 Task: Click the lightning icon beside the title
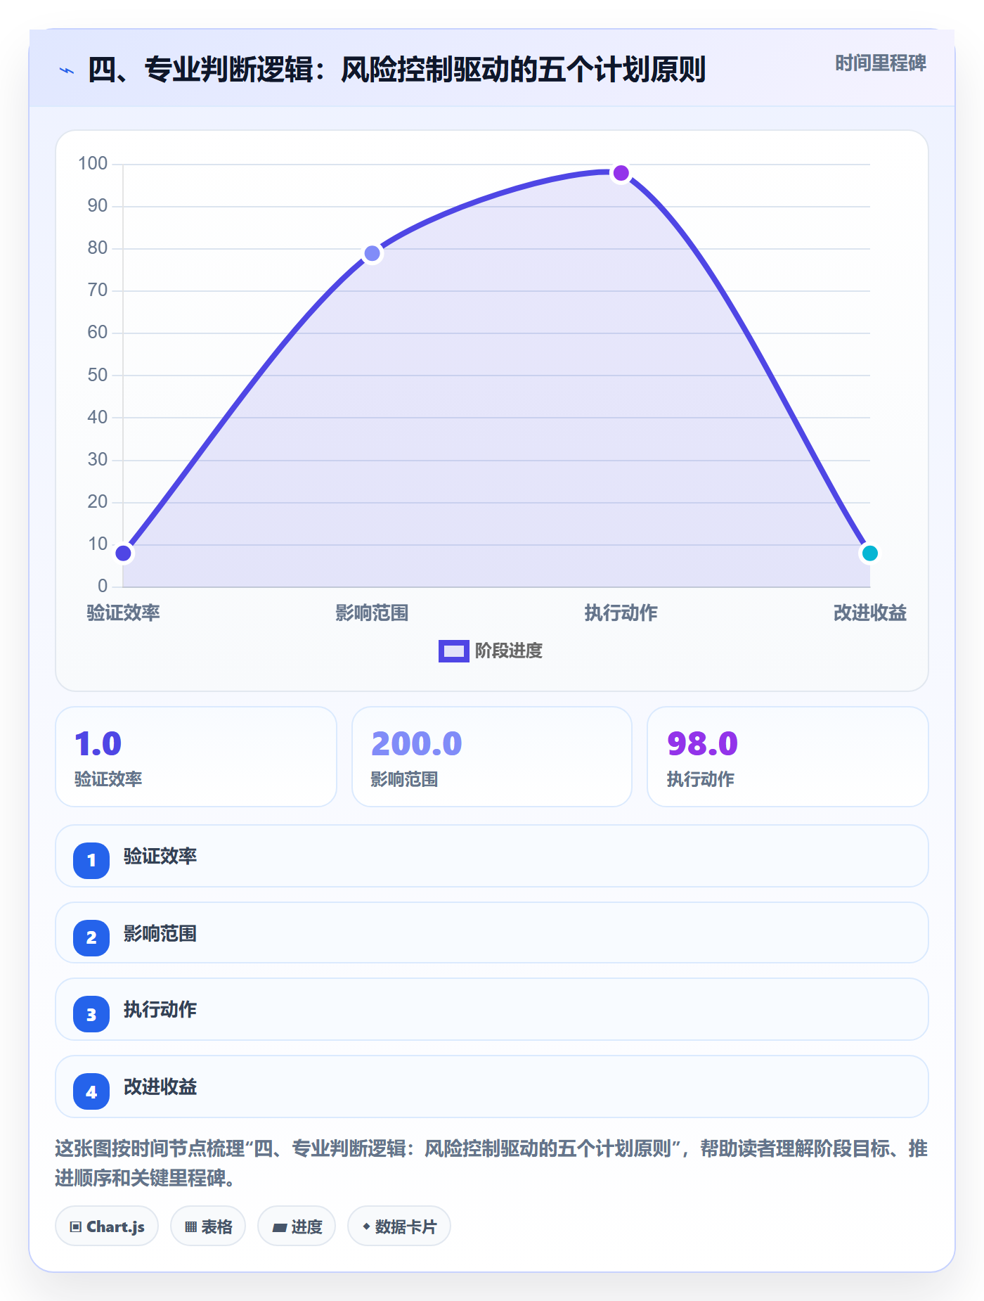pyautogui.click(x=67, y=70)
